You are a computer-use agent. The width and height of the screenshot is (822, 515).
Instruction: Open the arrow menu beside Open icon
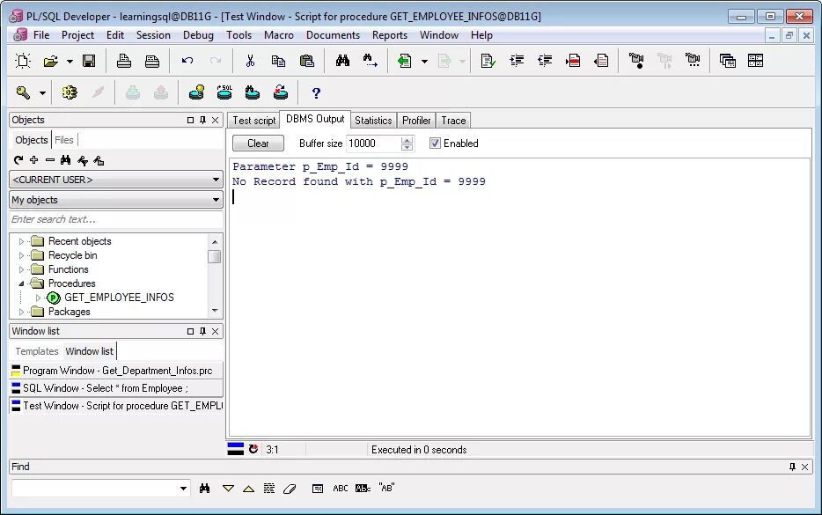click(70, 62)
